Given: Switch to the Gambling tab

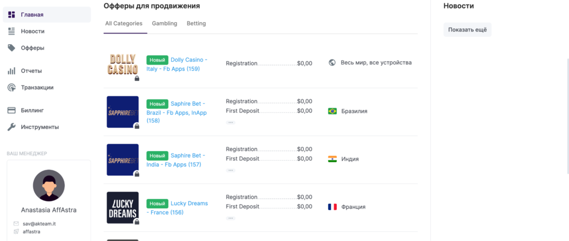Looking at the screenshot, I should (164, 24).
